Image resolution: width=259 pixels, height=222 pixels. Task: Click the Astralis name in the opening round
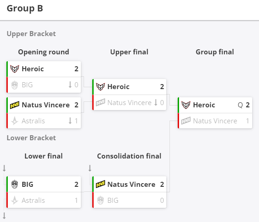pyautogui.click(x=33, y=121)
